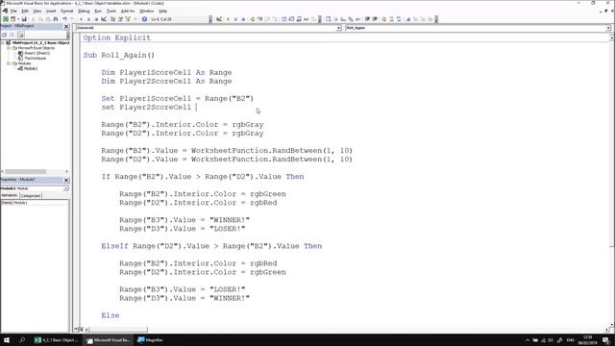This screenshot has width=615, height=346.
Task: Open Project Explorer from the toolbar
Action: [x=113, y=19]
